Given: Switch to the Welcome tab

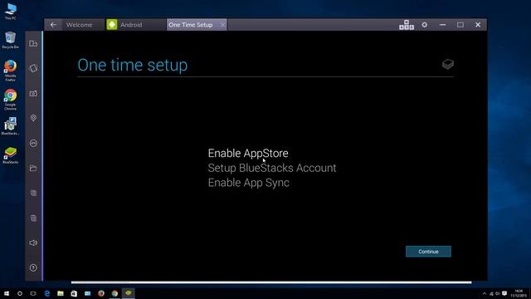Looking at the screenshot, I should (x=80, y=25).
